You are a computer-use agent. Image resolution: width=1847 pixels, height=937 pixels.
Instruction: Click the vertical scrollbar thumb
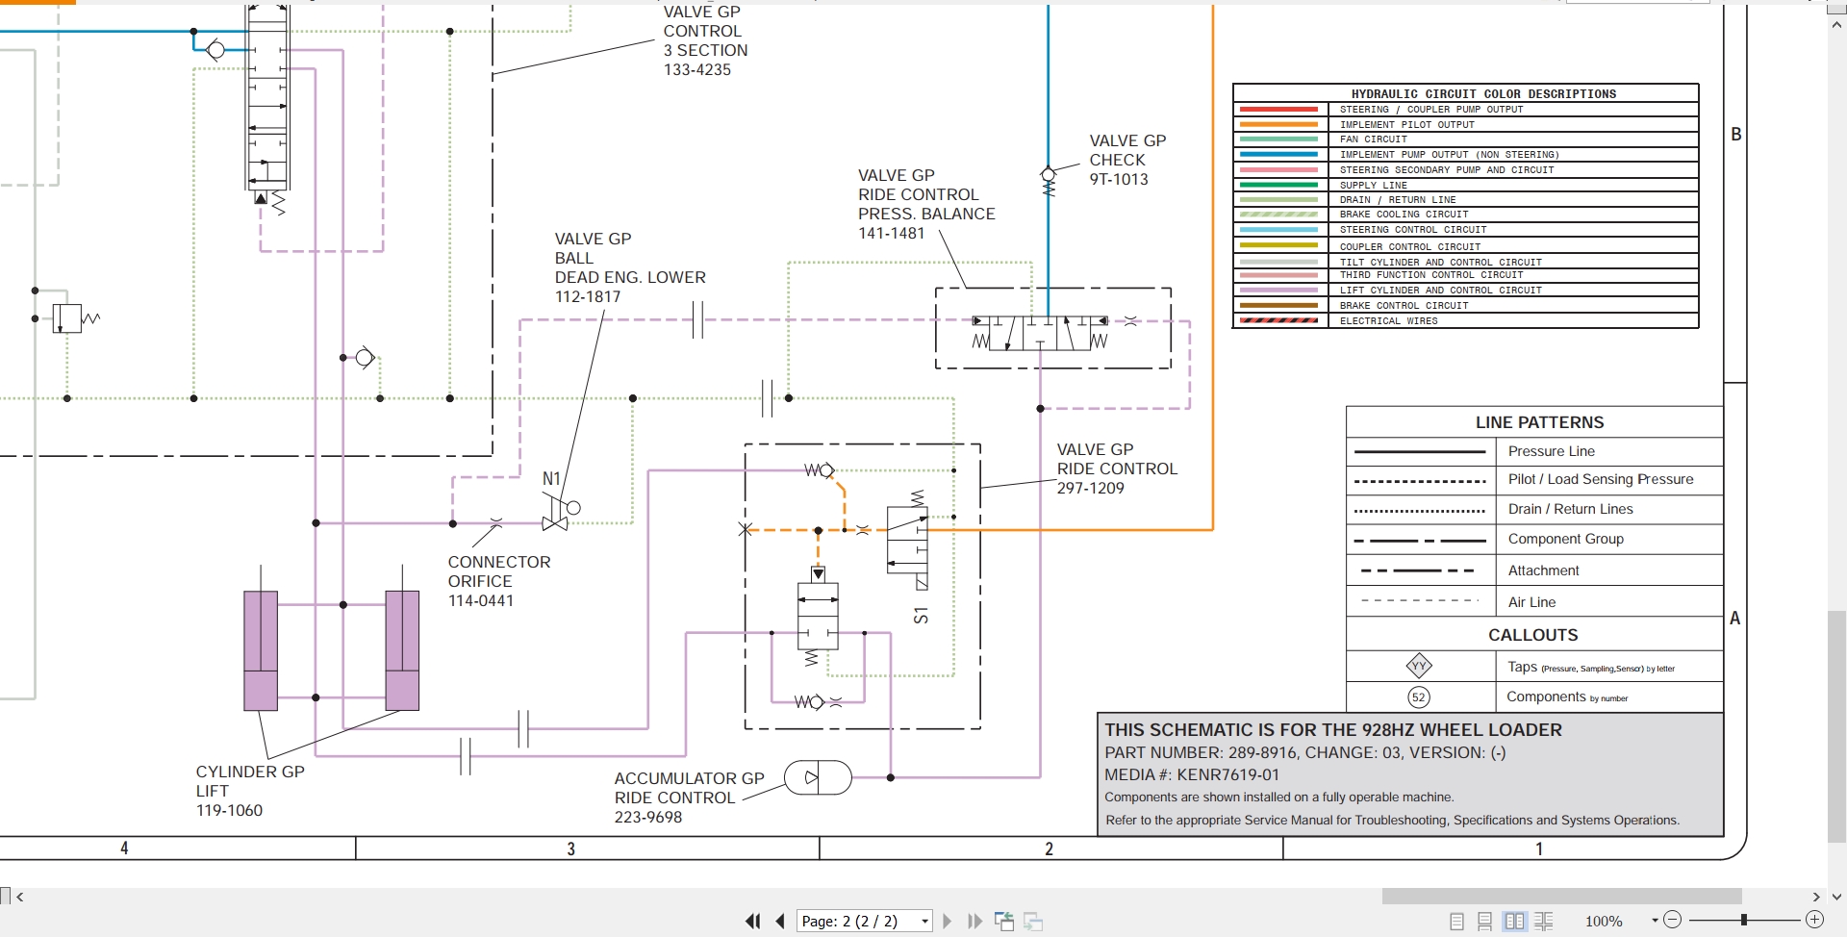coord(1836,726)
